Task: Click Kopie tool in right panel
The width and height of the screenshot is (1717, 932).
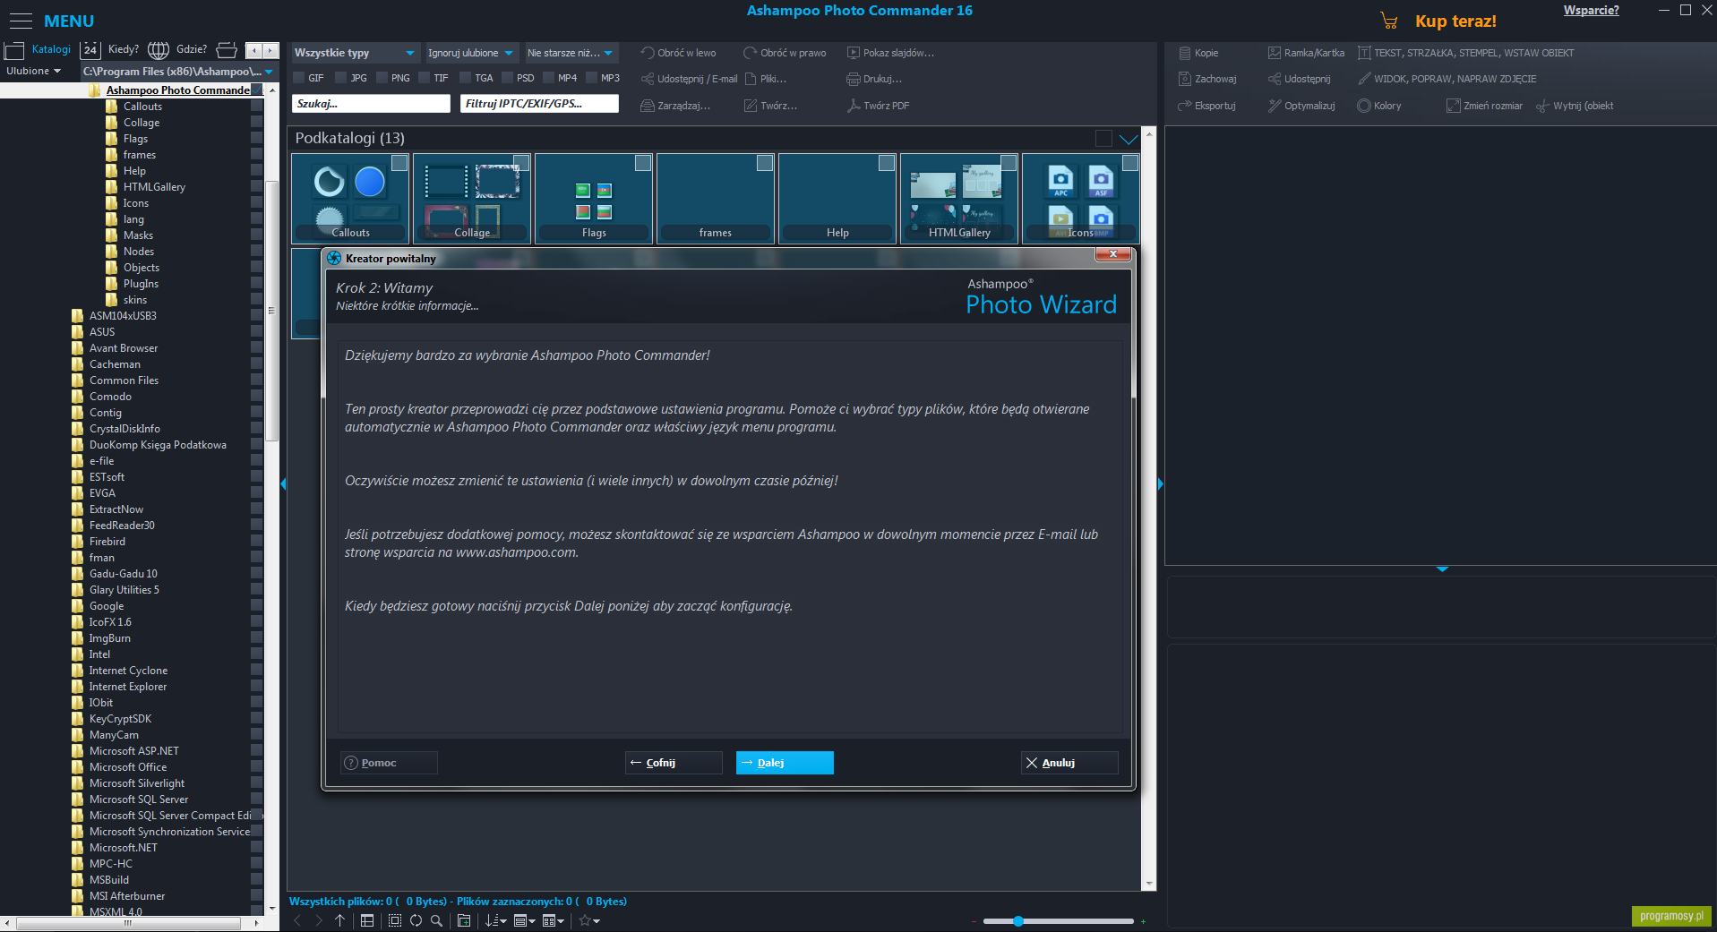Action: point(1198,53)
